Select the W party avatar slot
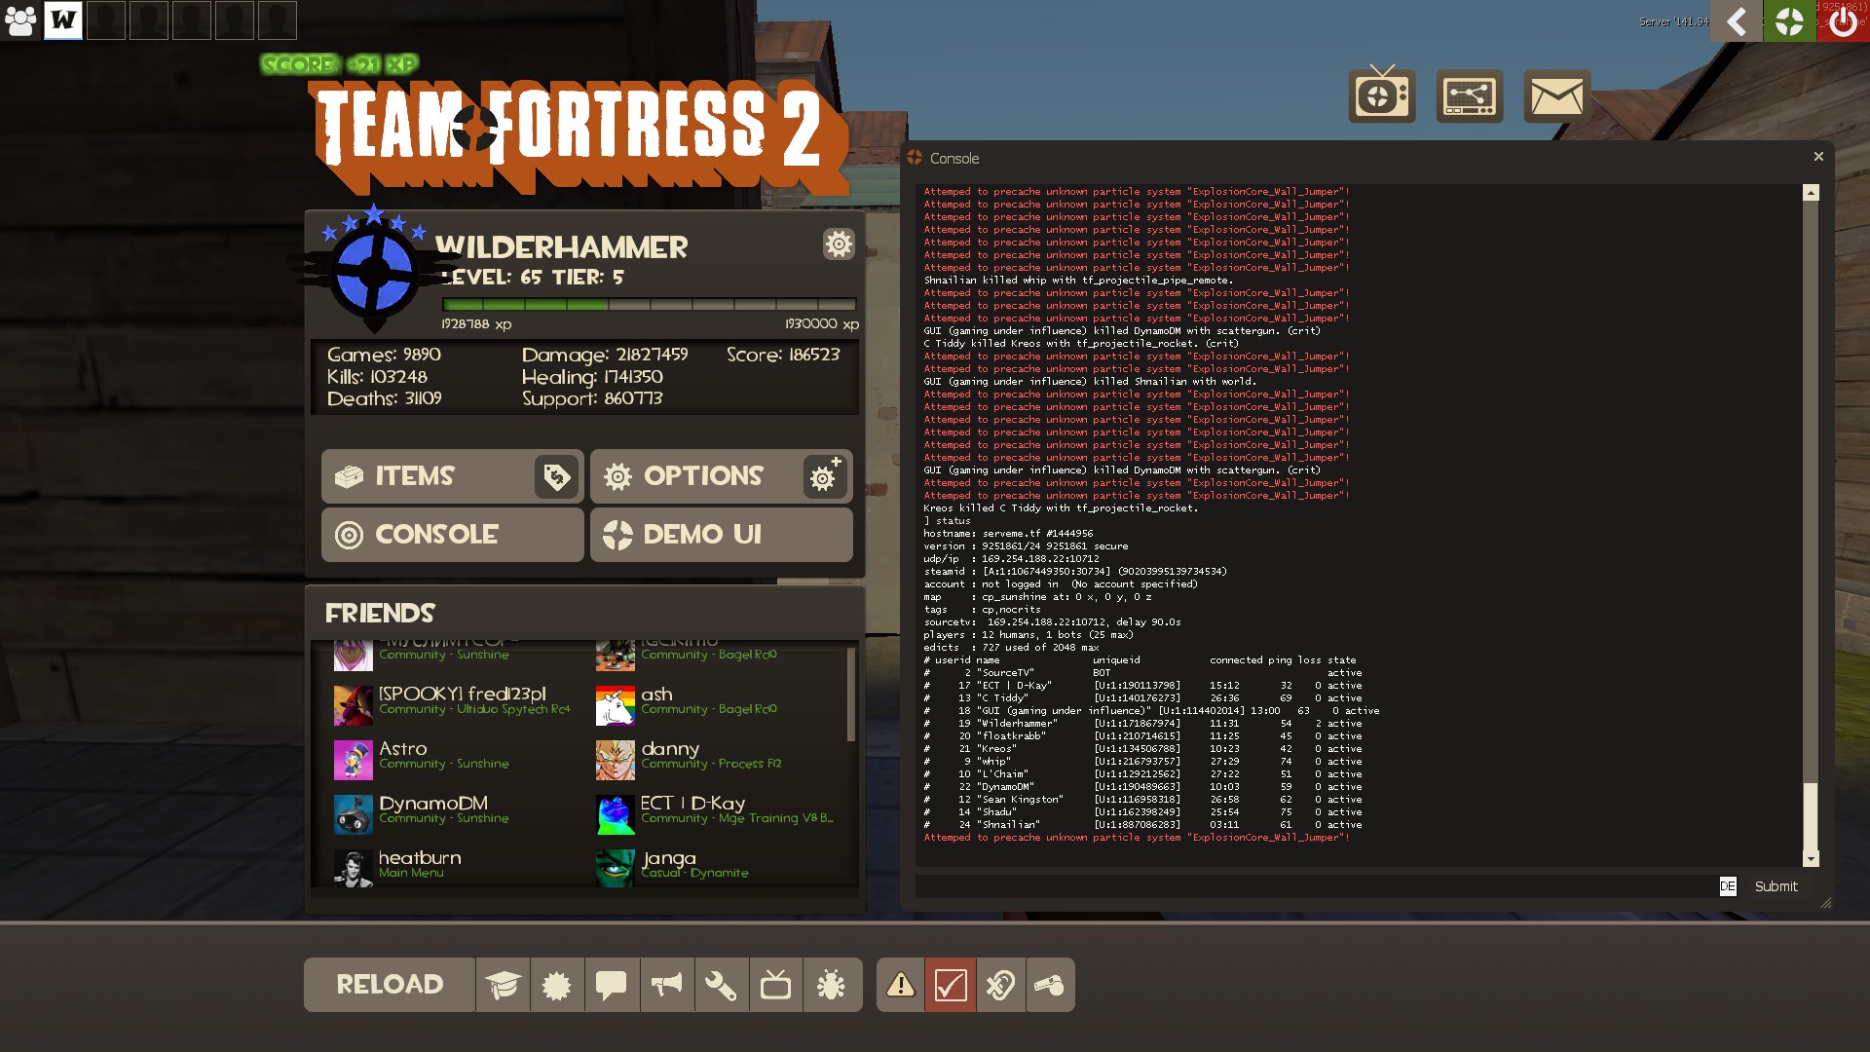This screenshot has height=1052, width=1870. point(63,19)
